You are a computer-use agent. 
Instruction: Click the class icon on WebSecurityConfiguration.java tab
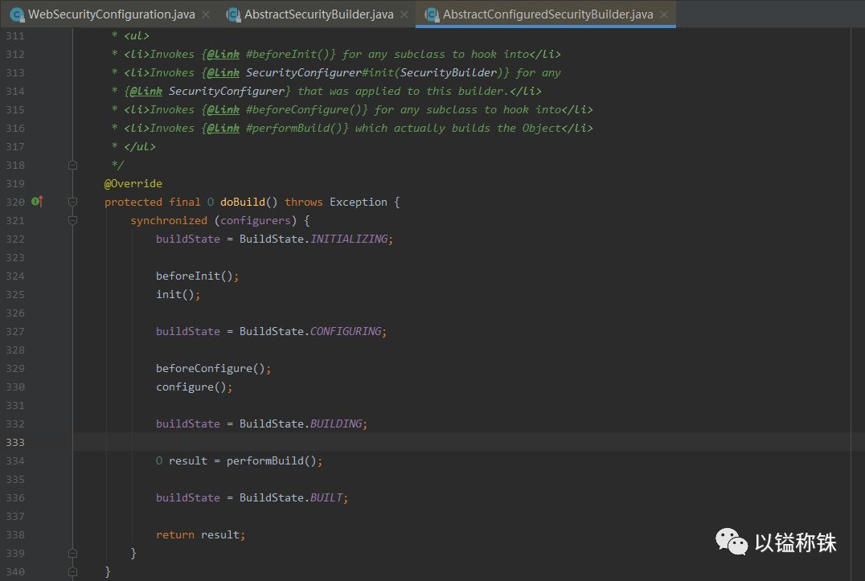coord(17,15)
